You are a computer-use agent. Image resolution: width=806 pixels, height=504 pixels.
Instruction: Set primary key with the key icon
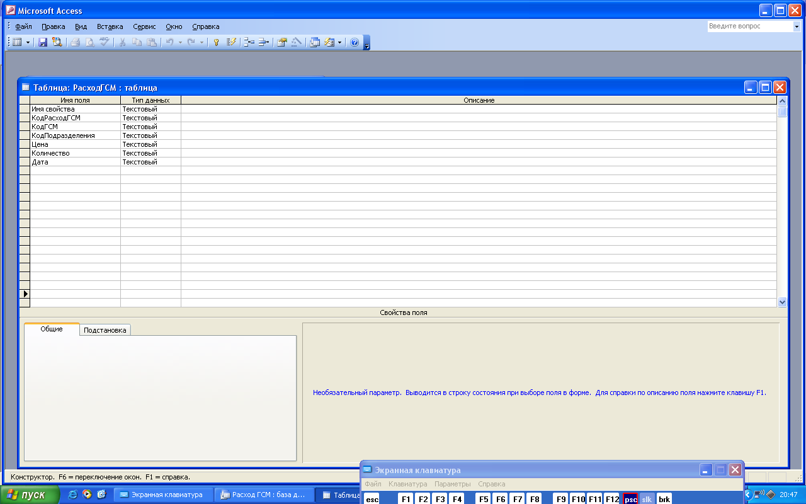coord(216,42)
